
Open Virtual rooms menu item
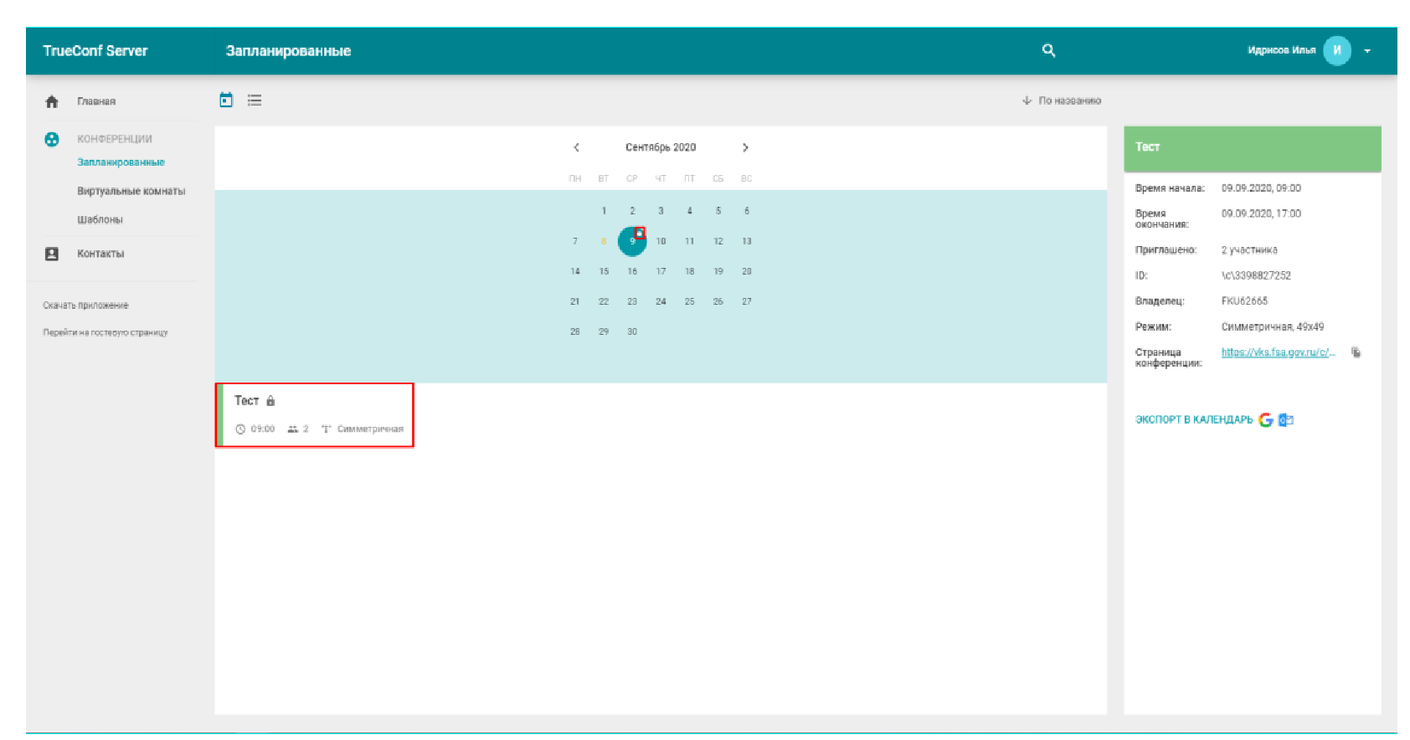[131, 191]
